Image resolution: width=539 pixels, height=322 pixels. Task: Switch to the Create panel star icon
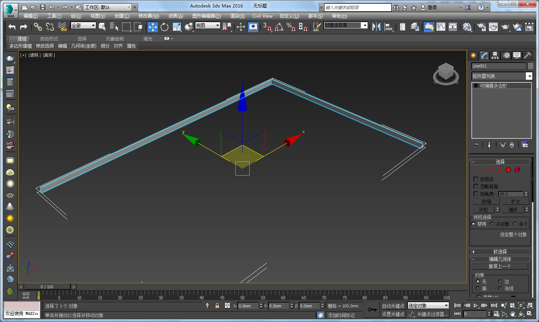click(x=473, y=55)
